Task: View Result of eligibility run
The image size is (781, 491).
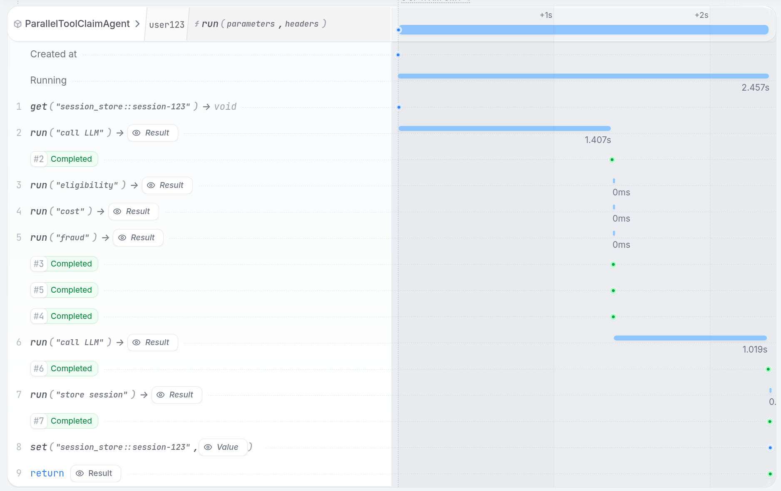Action: click(167, 185)
